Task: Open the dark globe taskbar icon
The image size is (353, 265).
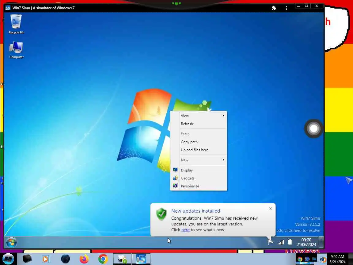Action: 65,259
